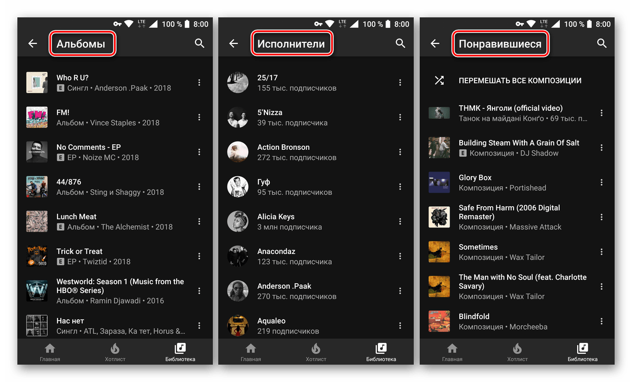Open Хотлист tab on Понравившиеся screen

[517, 352]
